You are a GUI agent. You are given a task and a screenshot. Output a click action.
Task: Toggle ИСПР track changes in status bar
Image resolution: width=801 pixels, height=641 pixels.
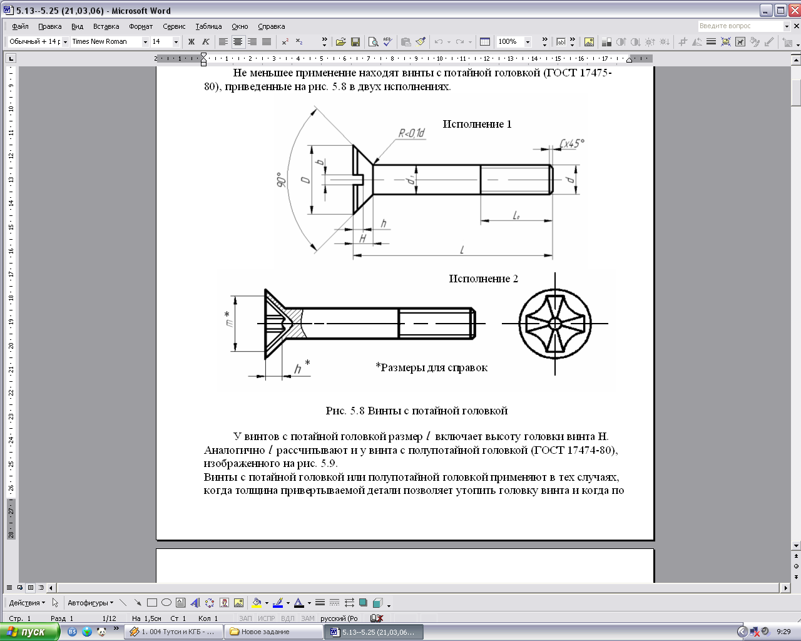266,618
